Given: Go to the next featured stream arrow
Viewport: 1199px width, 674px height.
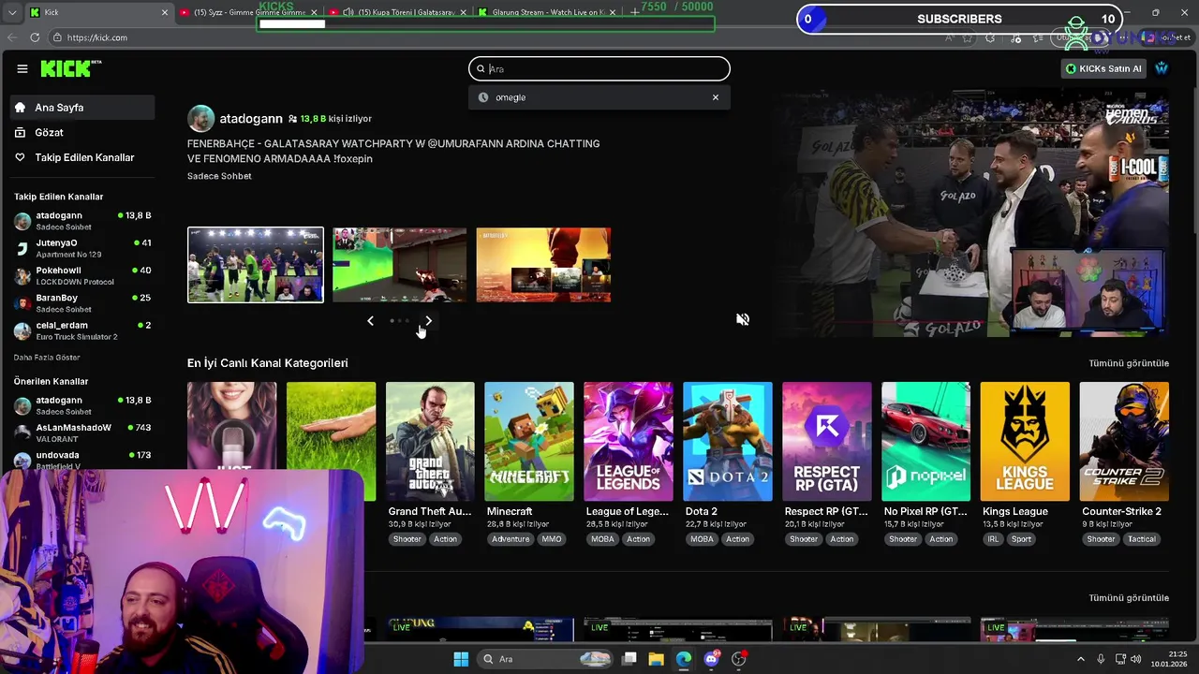Looking at the screenshot, I should (x=429, y=321).
